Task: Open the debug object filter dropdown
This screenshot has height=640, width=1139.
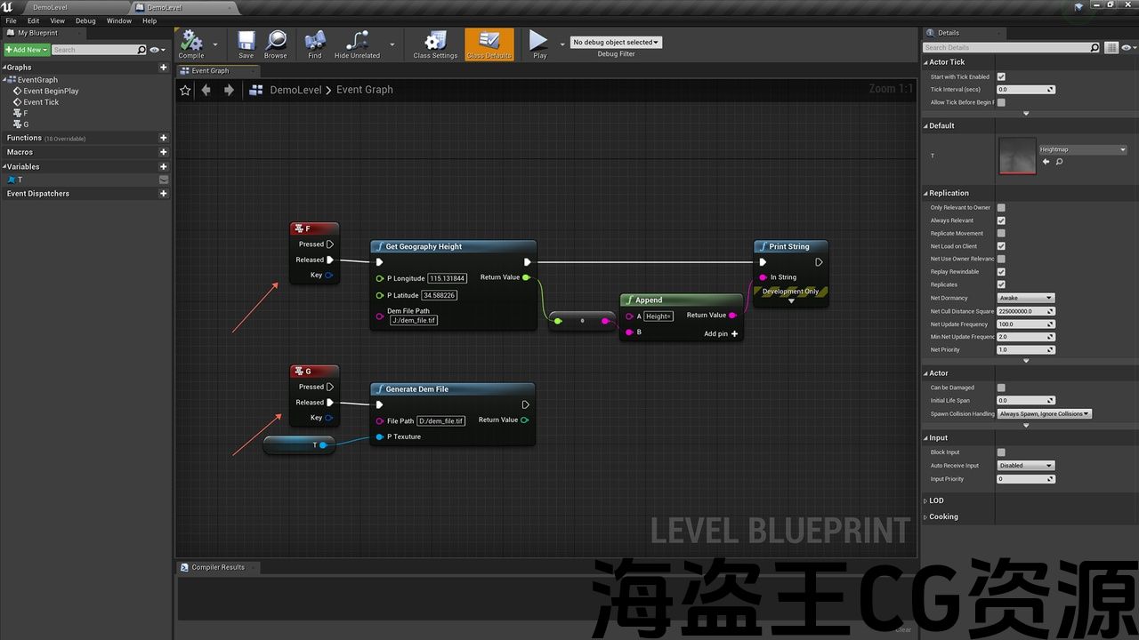Action: pos(616,42)
